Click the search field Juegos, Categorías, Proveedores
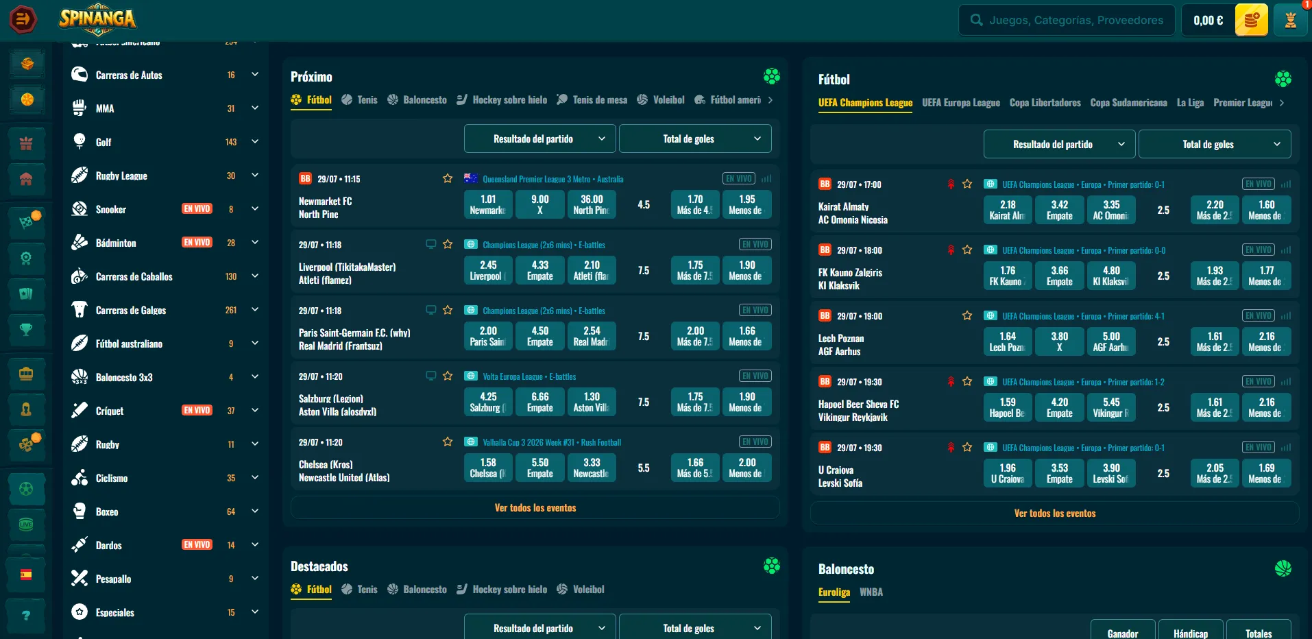 point(1067,20)
